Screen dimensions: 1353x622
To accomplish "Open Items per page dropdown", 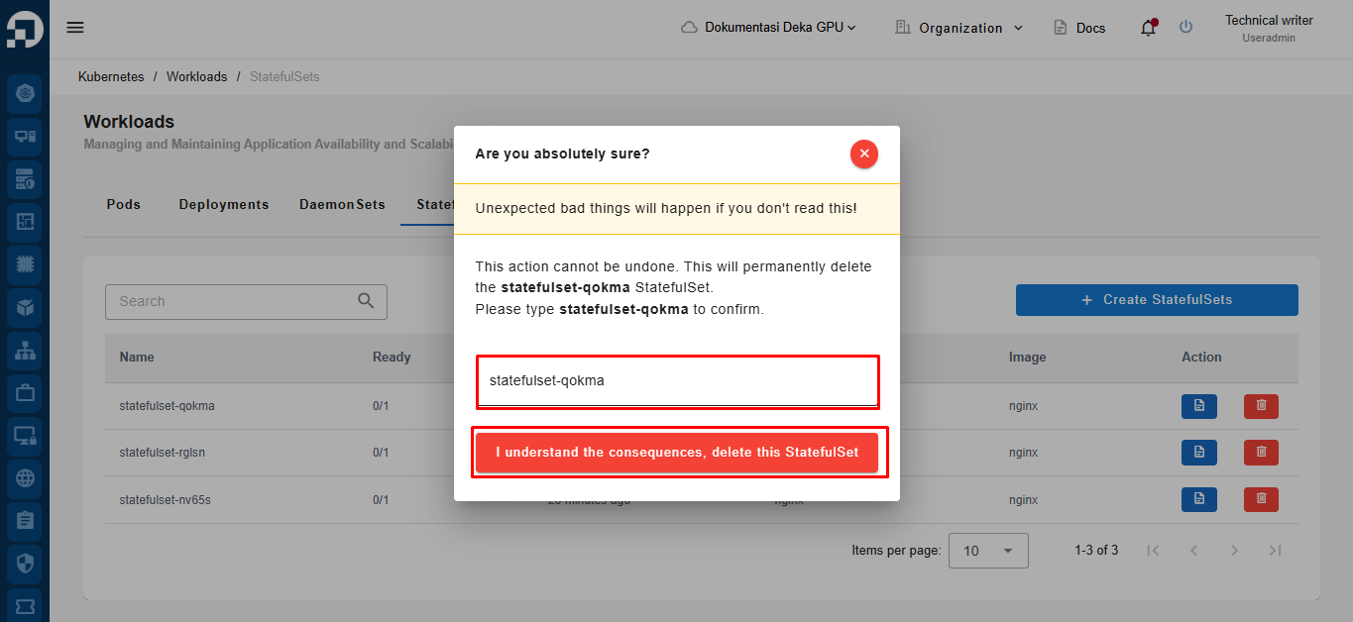I will pyautogui.click(x=987, y=551).
